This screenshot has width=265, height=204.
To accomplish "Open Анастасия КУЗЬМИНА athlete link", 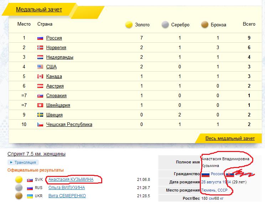I will tap(71, 179).
